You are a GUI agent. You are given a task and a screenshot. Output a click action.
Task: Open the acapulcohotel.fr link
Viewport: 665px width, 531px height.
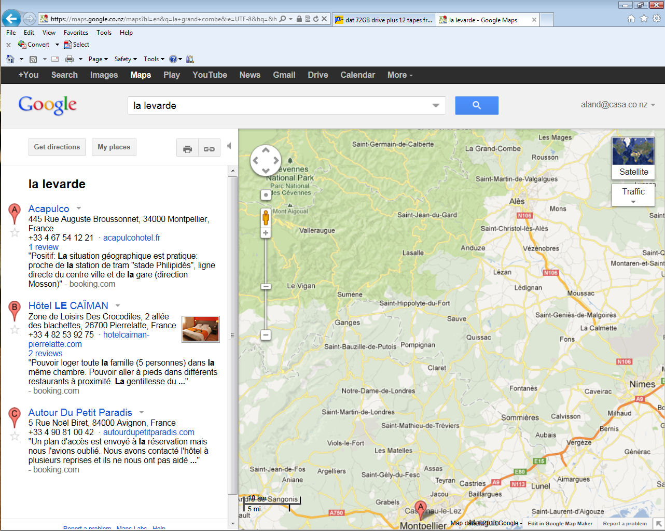pos(132,237)
